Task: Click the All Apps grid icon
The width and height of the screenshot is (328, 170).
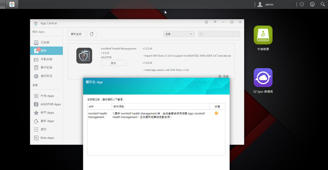Action: point(36,96)
